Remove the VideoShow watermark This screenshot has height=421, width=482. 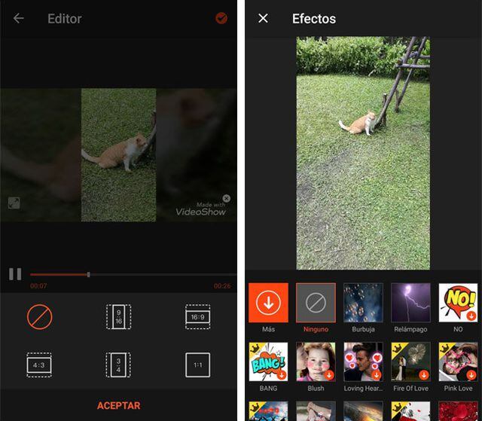point(227,199)
